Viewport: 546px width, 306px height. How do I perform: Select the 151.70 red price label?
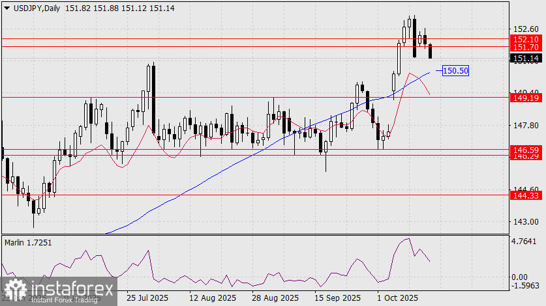pyautogui.click(x=526, y=47)
